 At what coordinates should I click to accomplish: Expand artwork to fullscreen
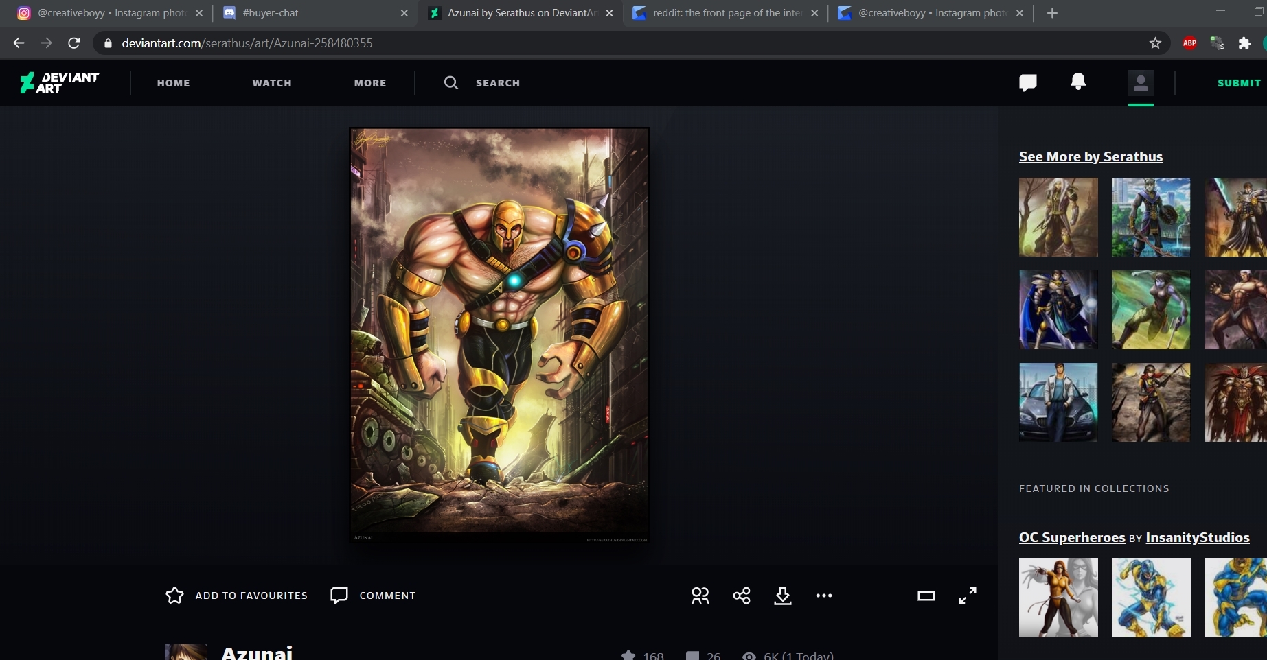(x=968, y=596)
